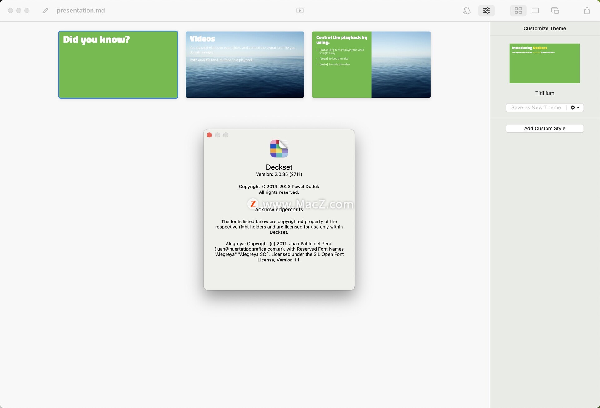Close the Deckset About window
The image size is (600, 408).
209,135
